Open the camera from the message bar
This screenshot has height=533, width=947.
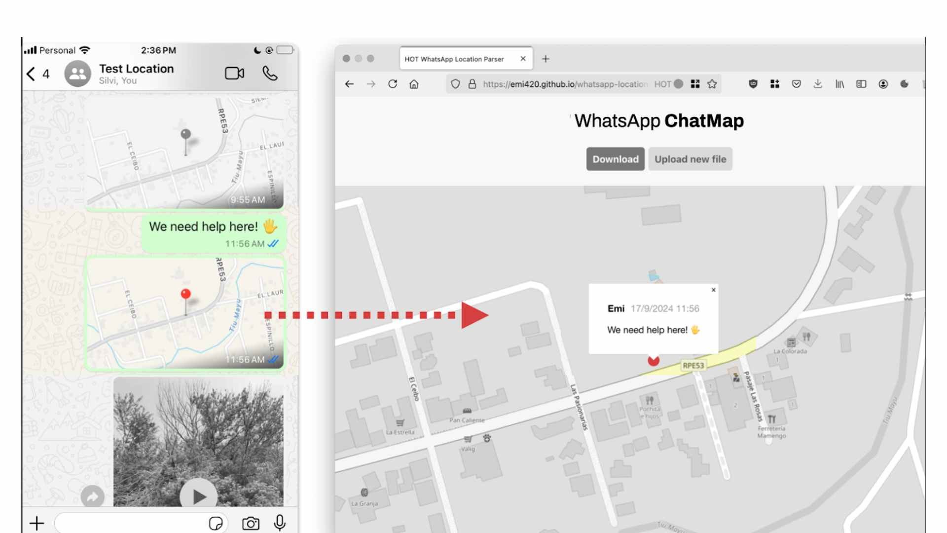point(251,524)
